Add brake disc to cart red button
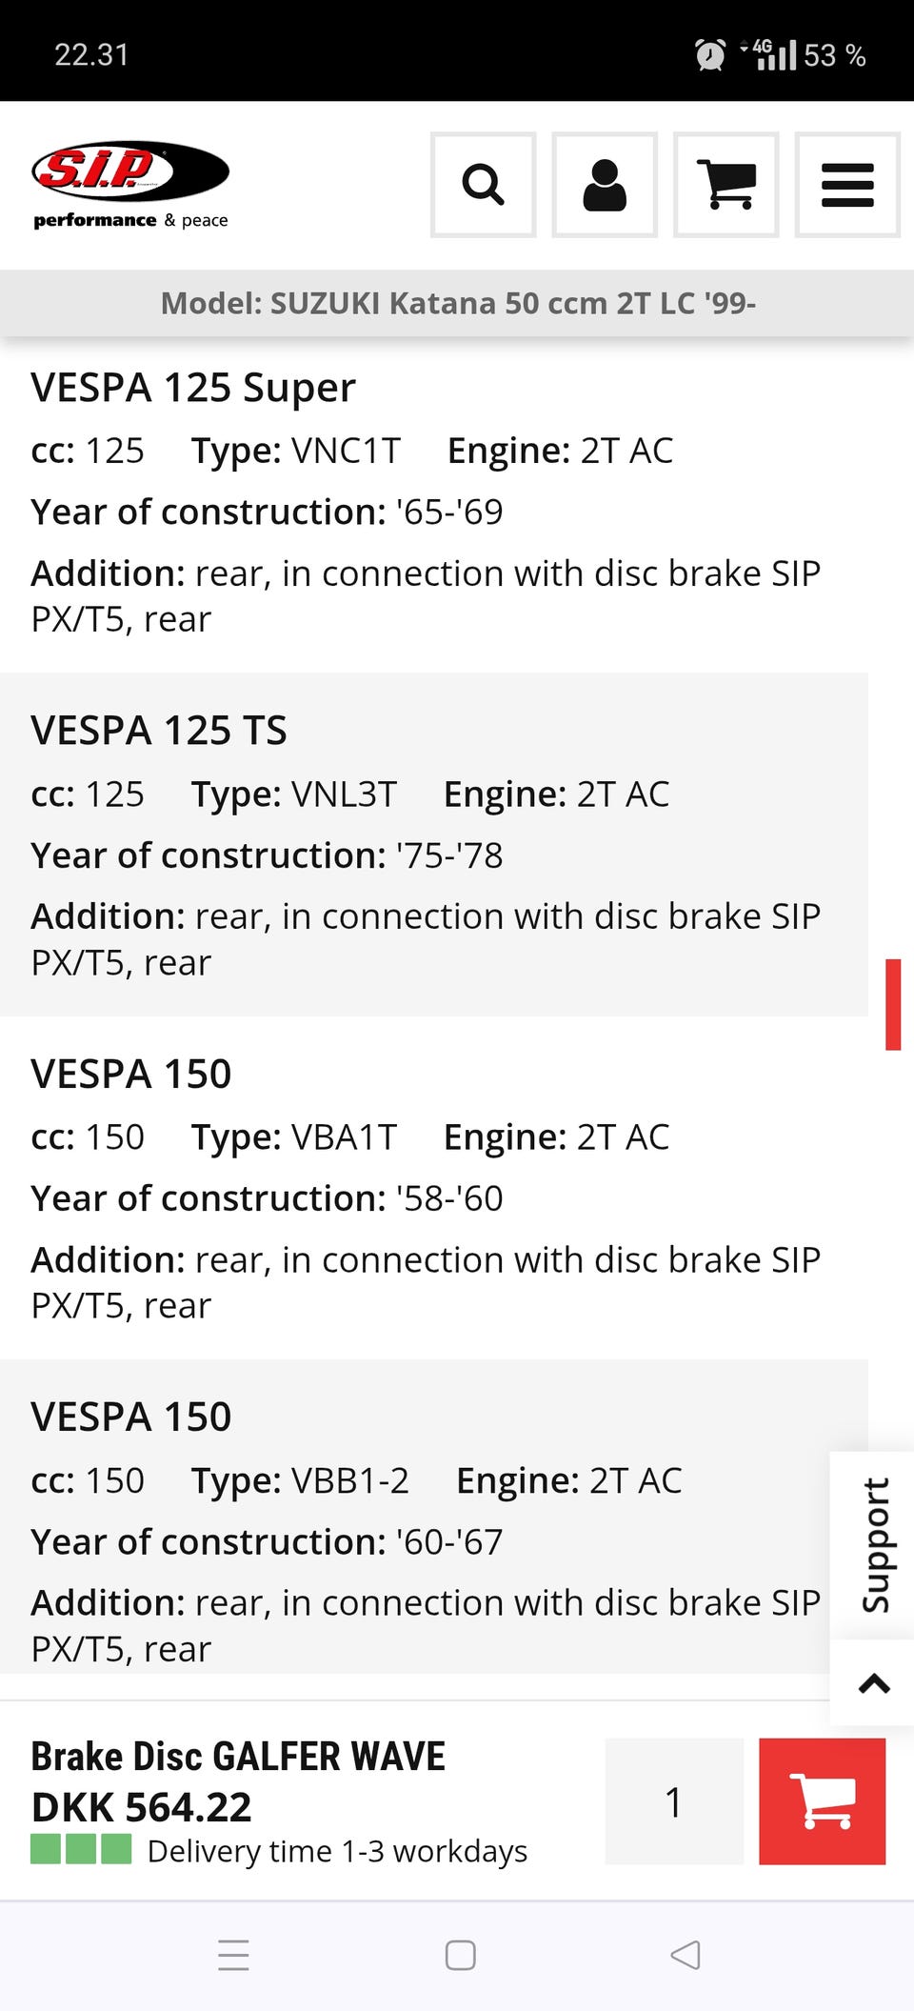The image size is (914, 2011). (822, 1800)
